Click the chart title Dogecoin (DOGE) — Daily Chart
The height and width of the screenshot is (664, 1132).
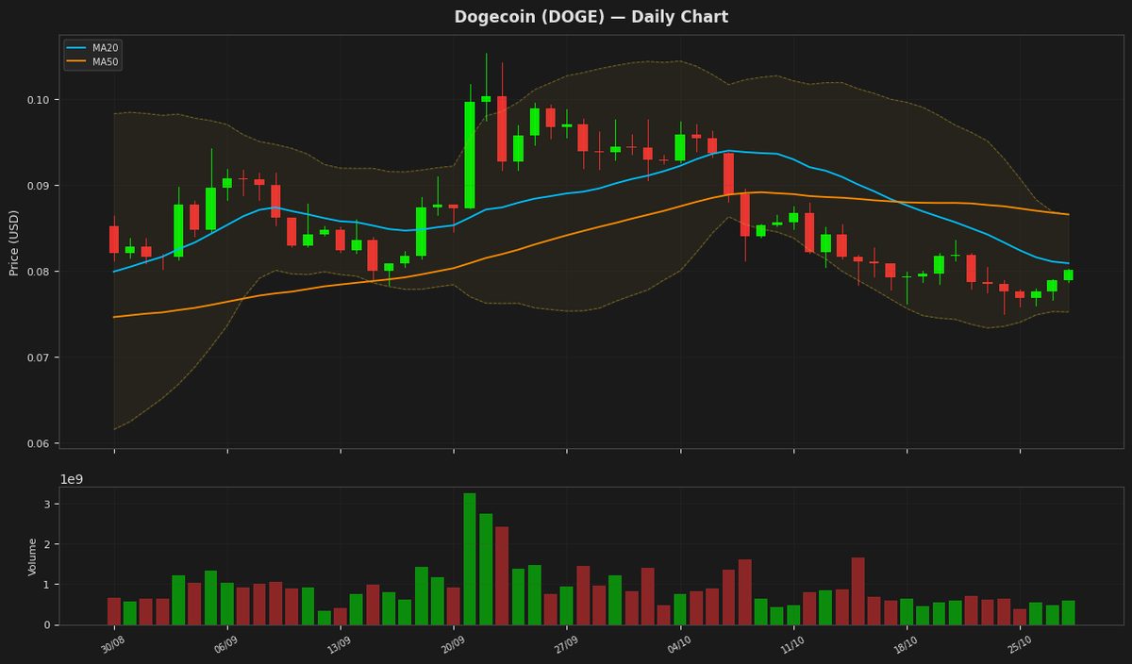tap(591, 17)
